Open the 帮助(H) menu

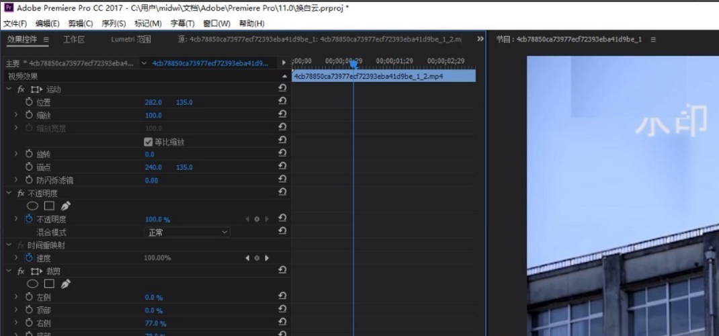(x=252, y=24)
